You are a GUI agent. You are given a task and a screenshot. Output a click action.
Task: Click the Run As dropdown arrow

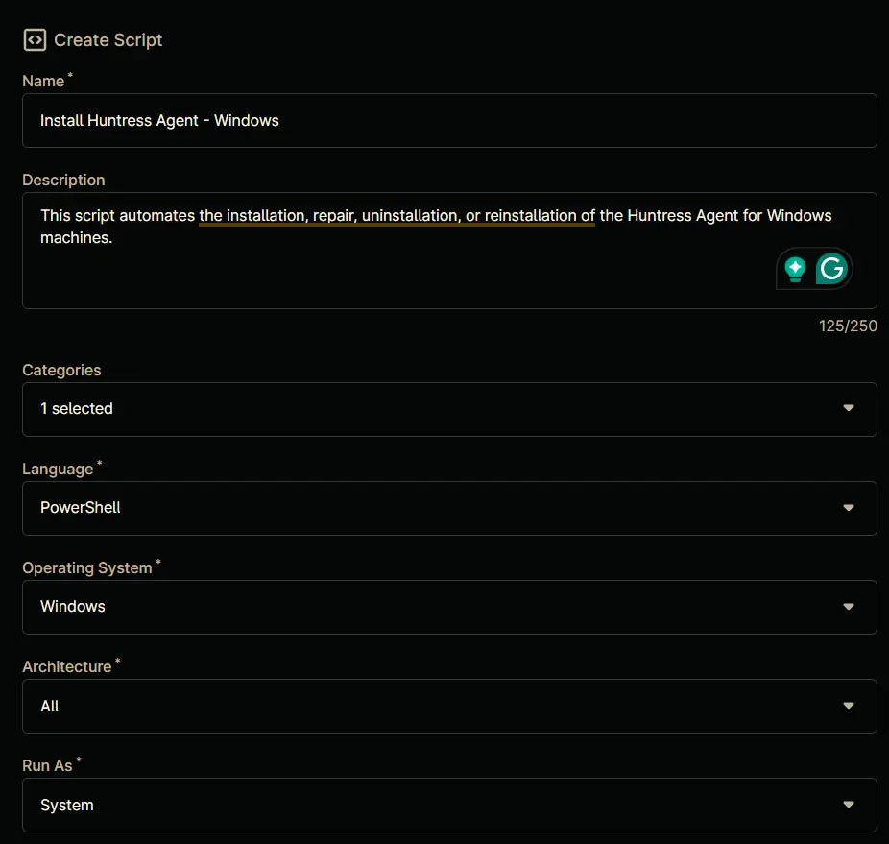[x=848, y=805]
